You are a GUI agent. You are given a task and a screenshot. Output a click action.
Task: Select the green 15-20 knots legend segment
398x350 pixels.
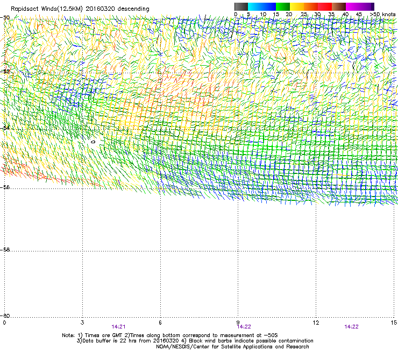(283, 6)
